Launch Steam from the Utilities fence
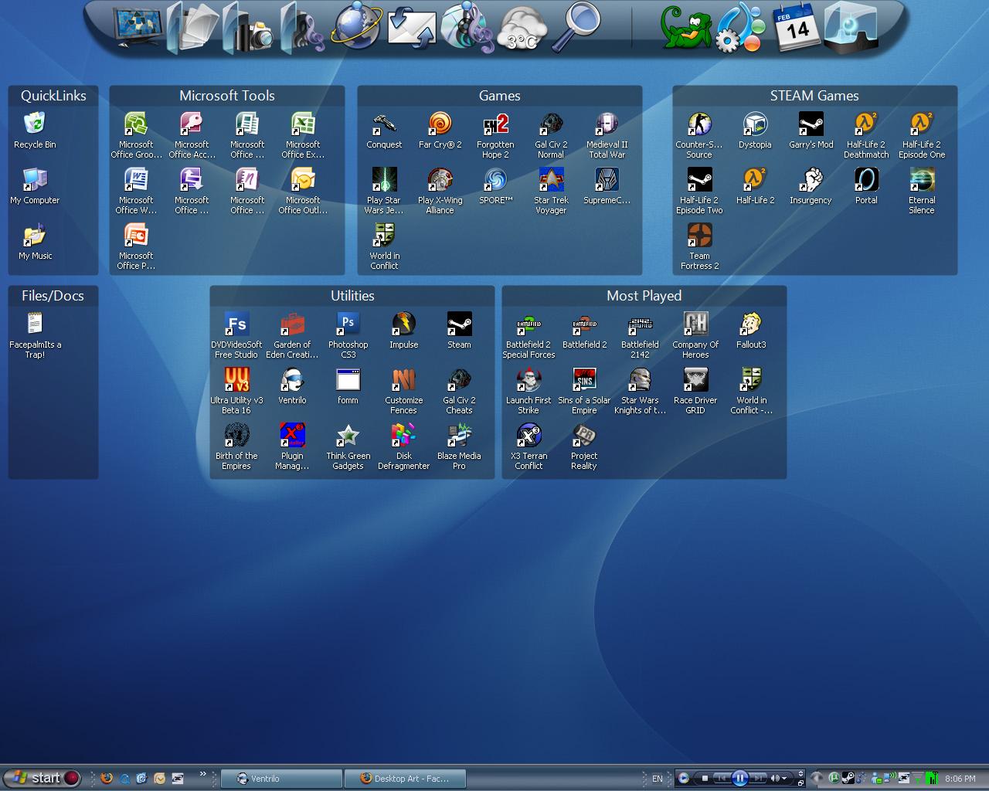This screenshot has height=791, width=989. 459,324
